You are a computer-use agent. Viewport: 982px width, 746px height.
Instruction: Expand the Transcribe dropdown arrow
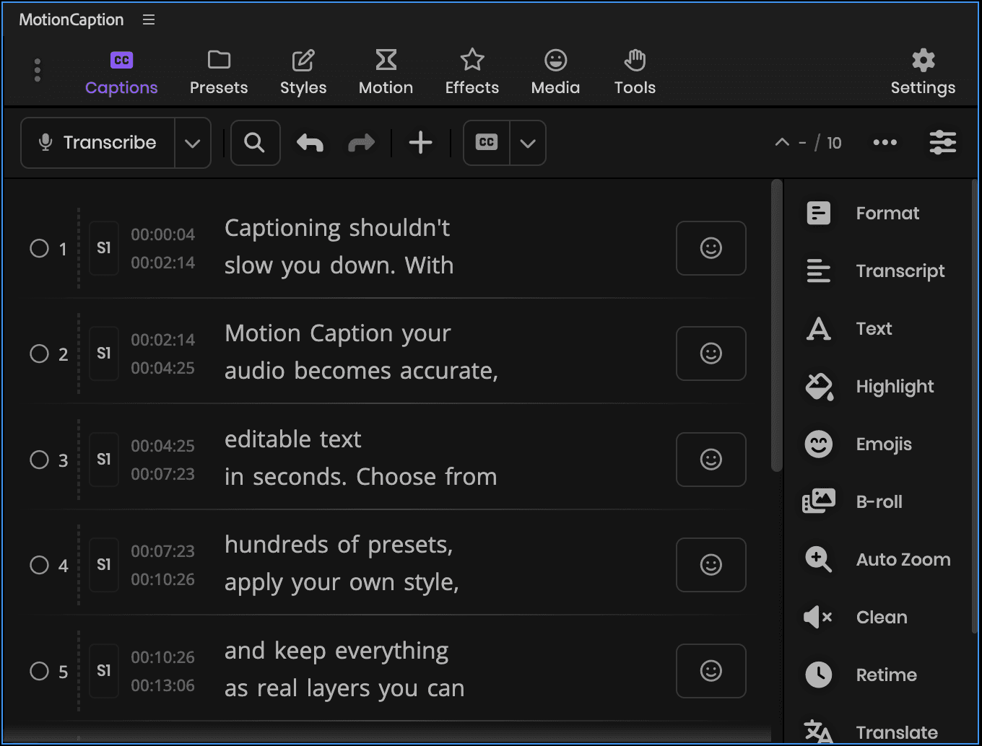click(x=193, y=143)
